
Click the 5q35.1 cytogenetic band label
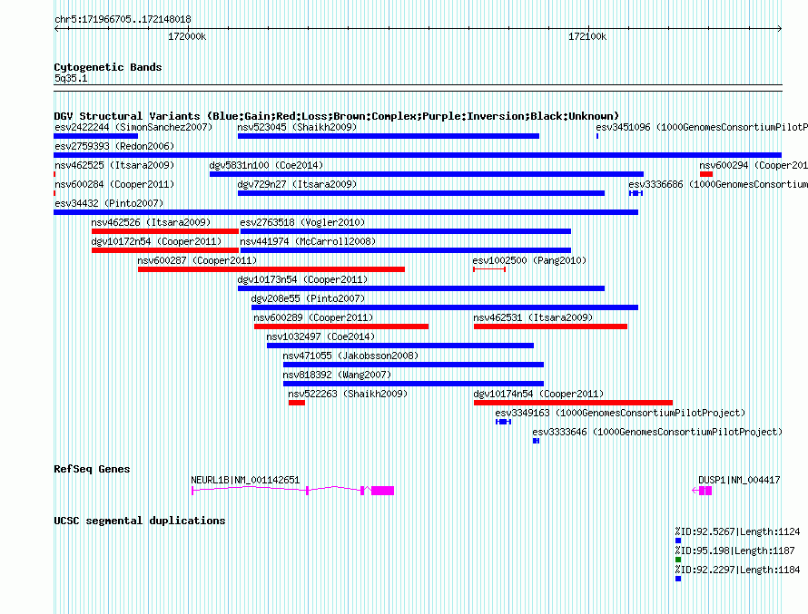click(x=71, y=78)
